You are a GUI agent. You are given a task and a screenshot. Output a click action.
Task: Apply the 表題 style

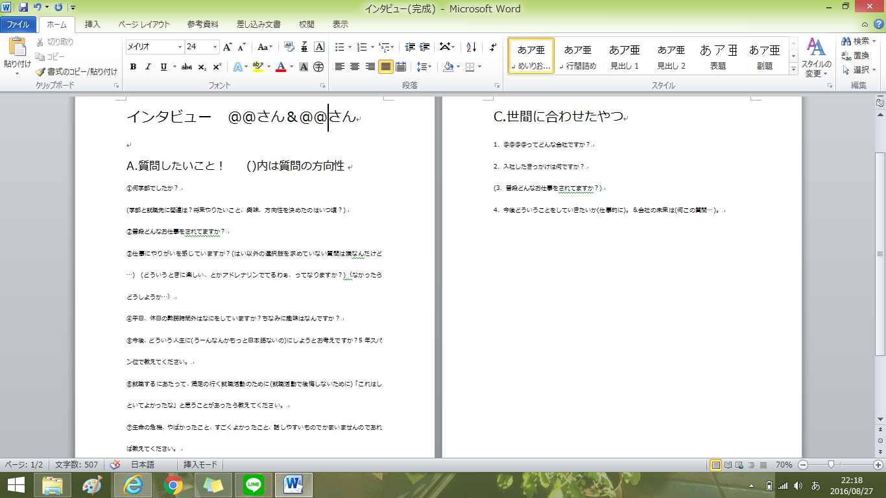click(x=718, y=56)
